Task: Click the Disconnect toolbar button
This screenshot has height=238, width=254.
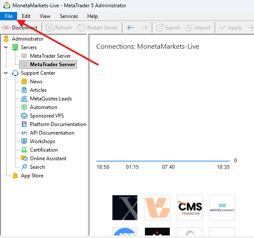Action: (20, 28)
